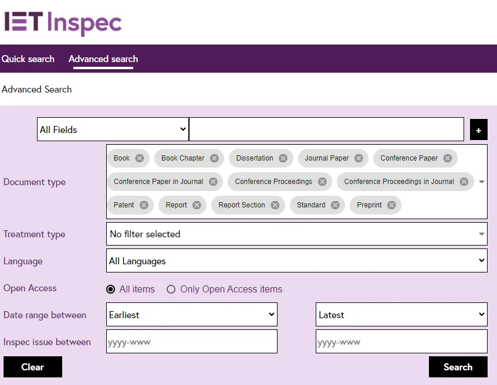Screen dimensions: 497x385
Task: Select the Advanced search tab
Action: pos(103,59)
